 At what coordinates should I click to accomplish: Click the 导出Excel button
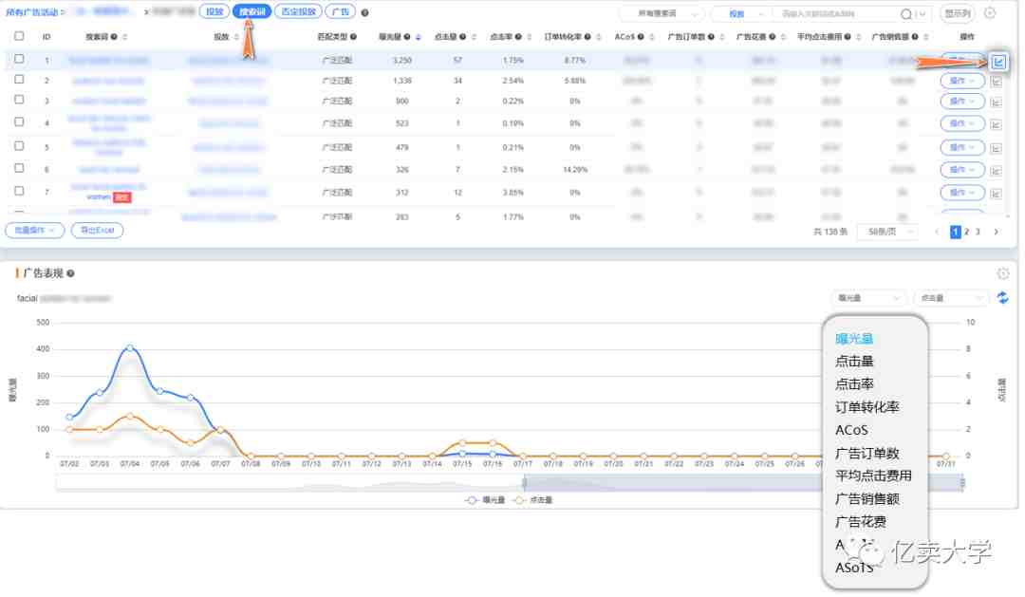click(x=96, y=231)
